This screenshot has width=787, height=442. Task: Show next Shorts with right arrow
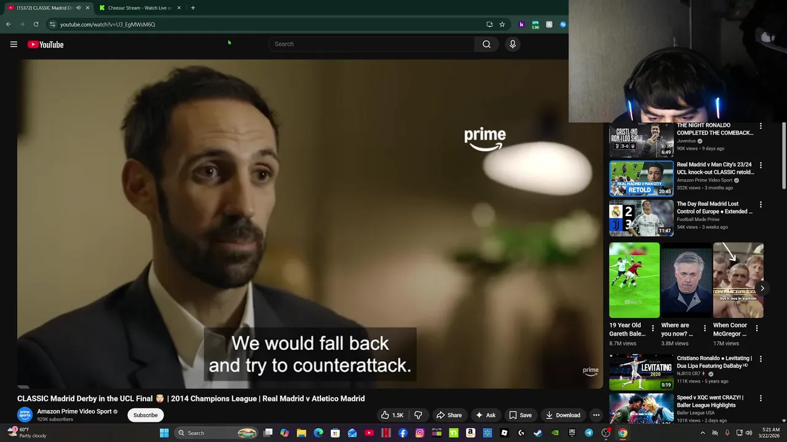[762, 288]
